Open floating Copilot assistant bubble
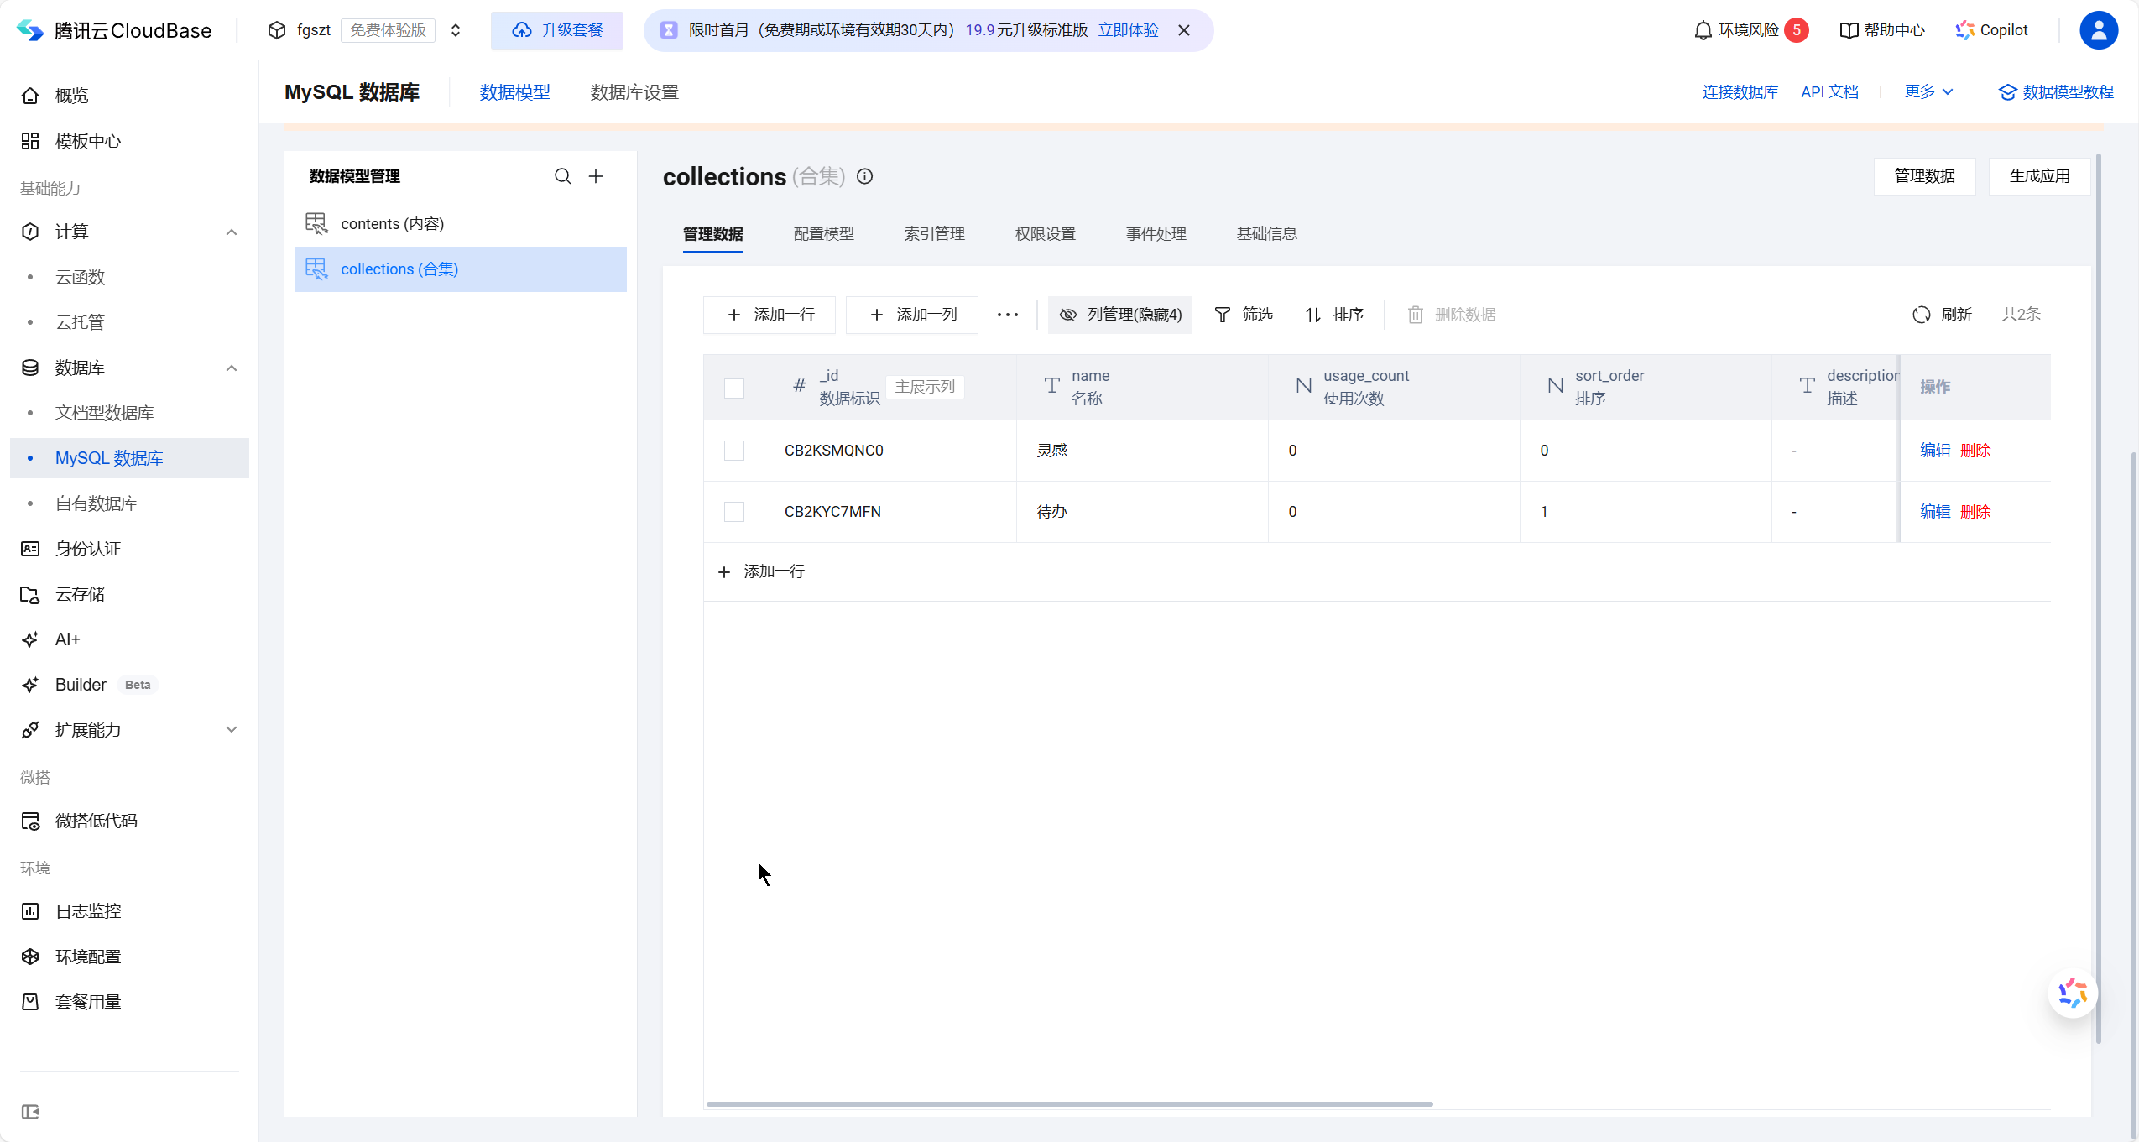The height and width of the screenshot is (1142, 2139). coord(2072,993)
